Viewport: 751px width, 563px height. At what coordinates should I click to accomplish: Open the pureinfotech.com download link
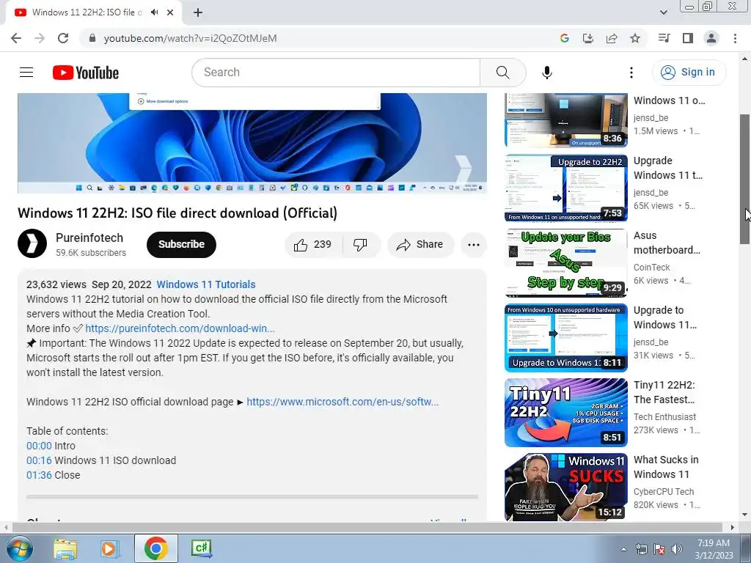coord(180,328)
